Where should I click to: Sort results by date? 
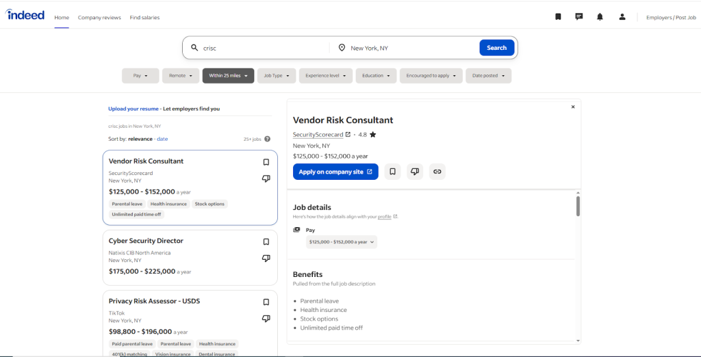(162, 139)
